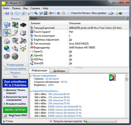131x125 pixels.
Task: Select the OpenGL row
Action: pyautogui.click(x=79, y=55)
